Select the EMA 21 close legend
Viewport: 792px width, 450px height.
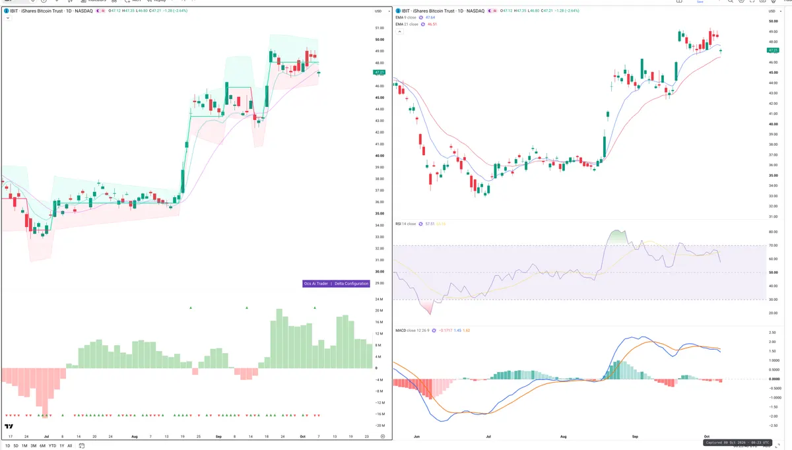(407, 24)
